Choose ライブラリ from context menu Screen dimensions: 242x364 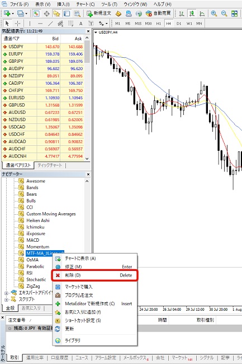tap(95, 340)
